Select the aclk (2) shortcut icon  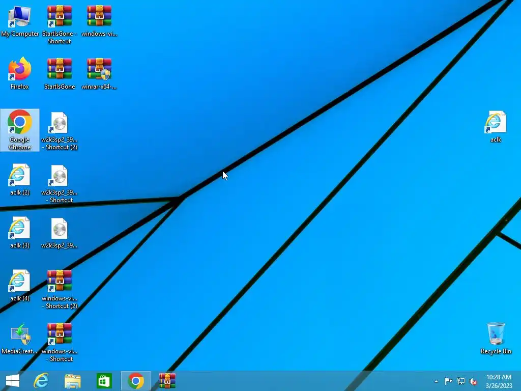tap(20, 180)
